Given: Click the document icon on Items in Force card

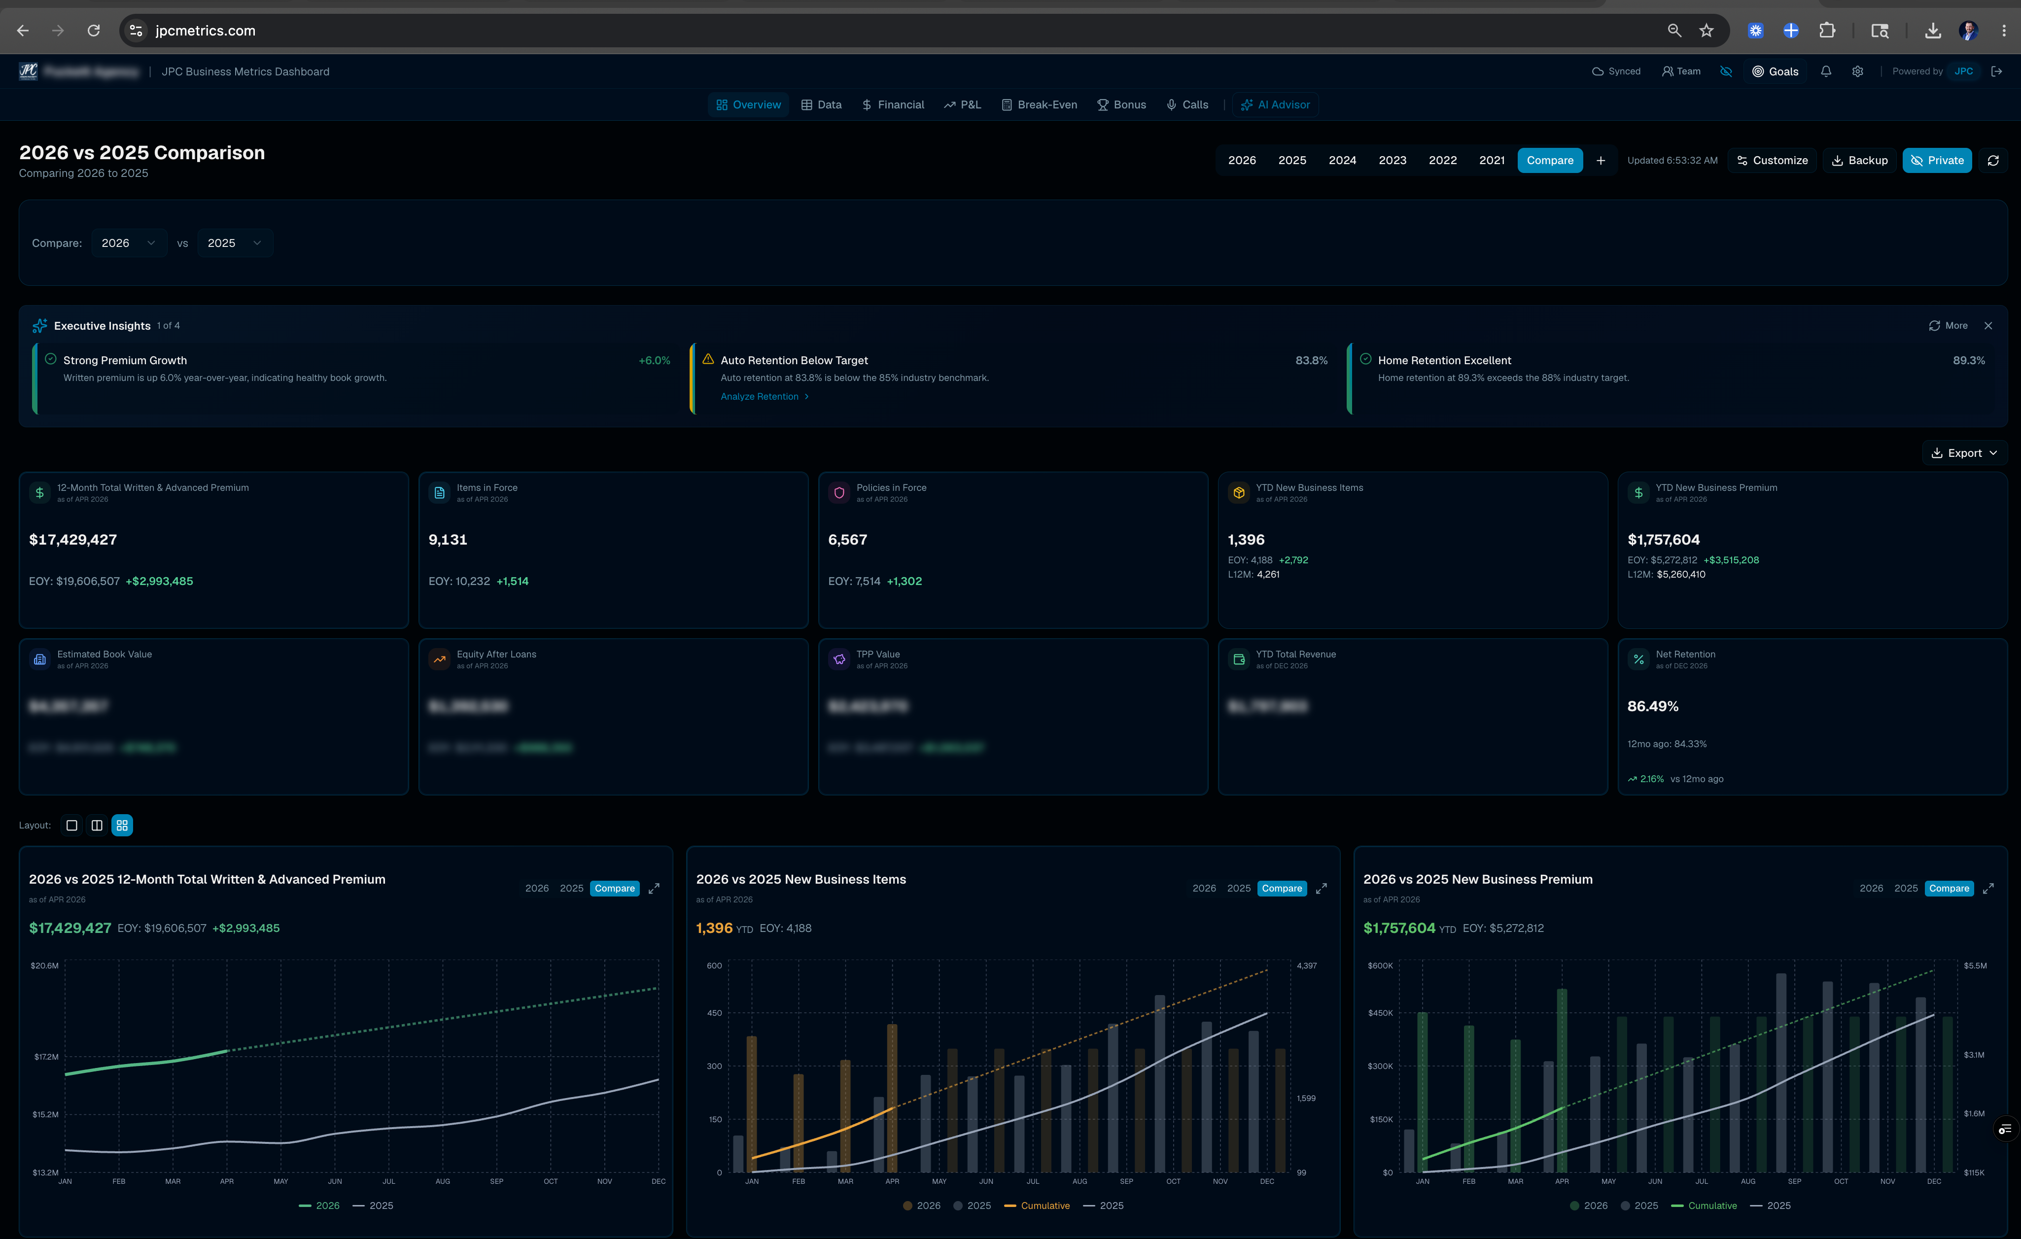Looking at the screenshot, I should point(440,493).
